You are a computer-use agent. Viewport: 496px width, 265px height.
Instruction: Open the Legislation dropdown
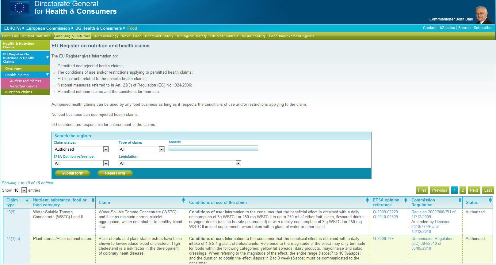click(x=180, y=163)
